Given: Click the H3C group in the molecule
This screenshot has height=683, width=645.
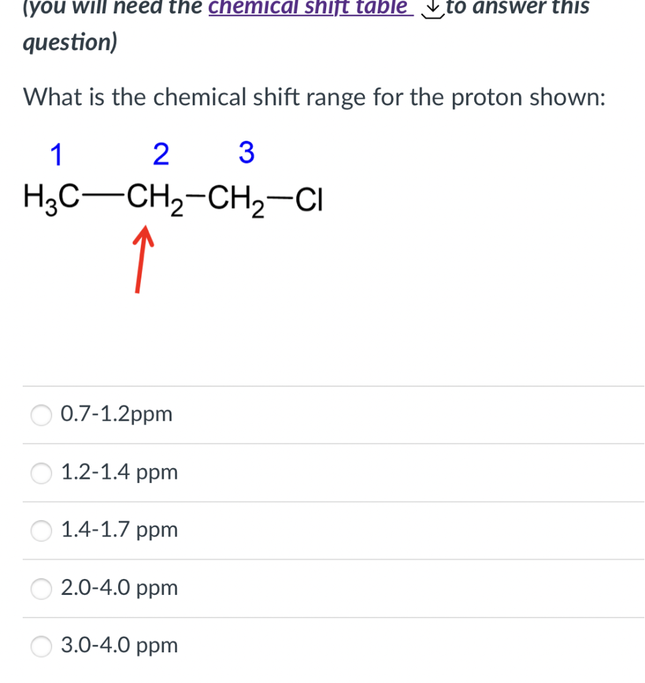Looking at the screenshot, I should (x=48, y=196).
